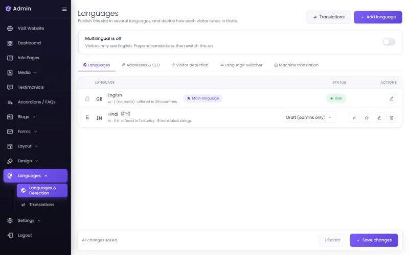Open Accordions / FAQs sidebar link
Viewport: 409px width, 255px height.
[35, 102]
